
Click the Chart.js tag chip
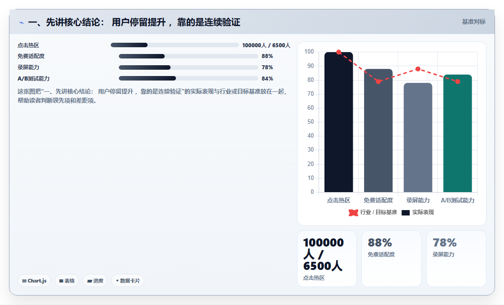(x=34, y=281)
